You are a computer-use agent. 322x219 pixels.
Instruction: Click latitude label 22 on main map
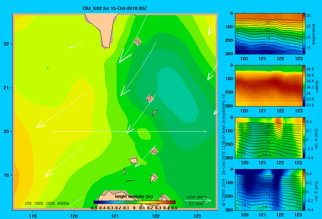6,44
